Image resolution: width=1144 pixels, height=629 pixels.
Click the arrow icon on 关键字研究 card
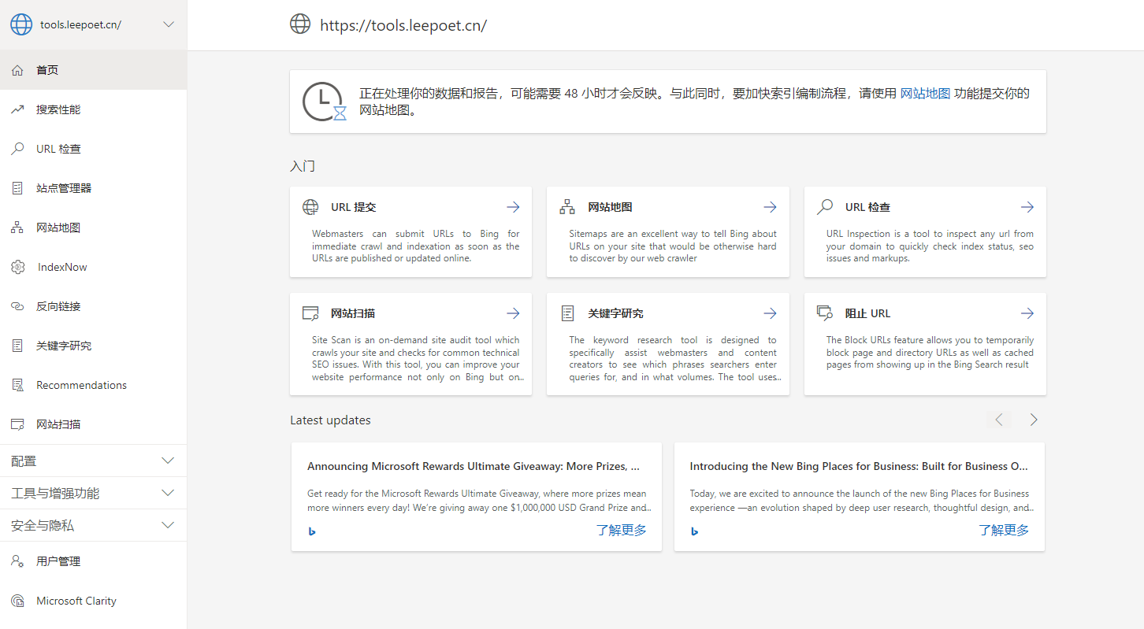click(x=770, y=313)
